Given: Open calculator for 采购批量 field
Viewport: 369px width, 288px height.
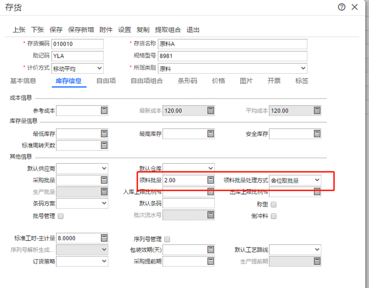Looking at the screenshot, I should pyautogui.click(x=104, y=180).
